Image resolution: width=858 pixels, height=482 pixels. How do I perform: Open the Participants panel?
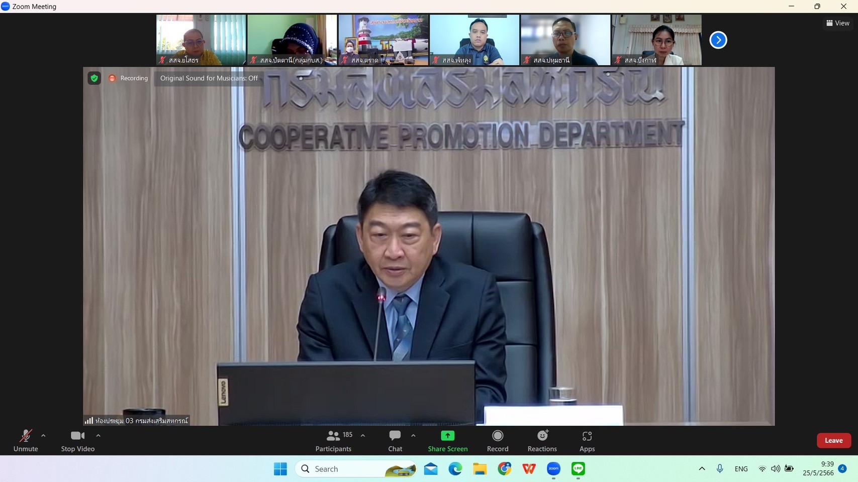333,441
